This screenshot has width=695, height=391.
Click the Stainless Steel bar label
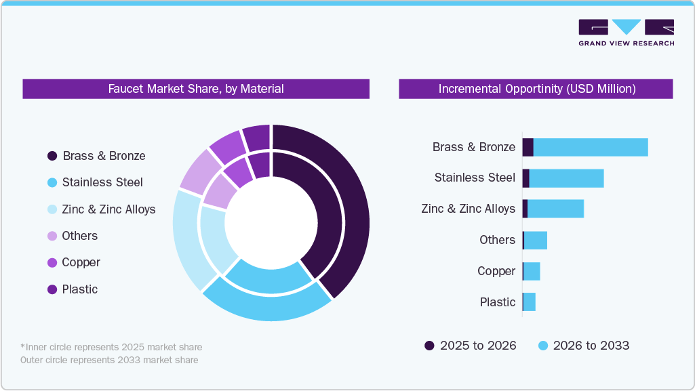point(475,178)
